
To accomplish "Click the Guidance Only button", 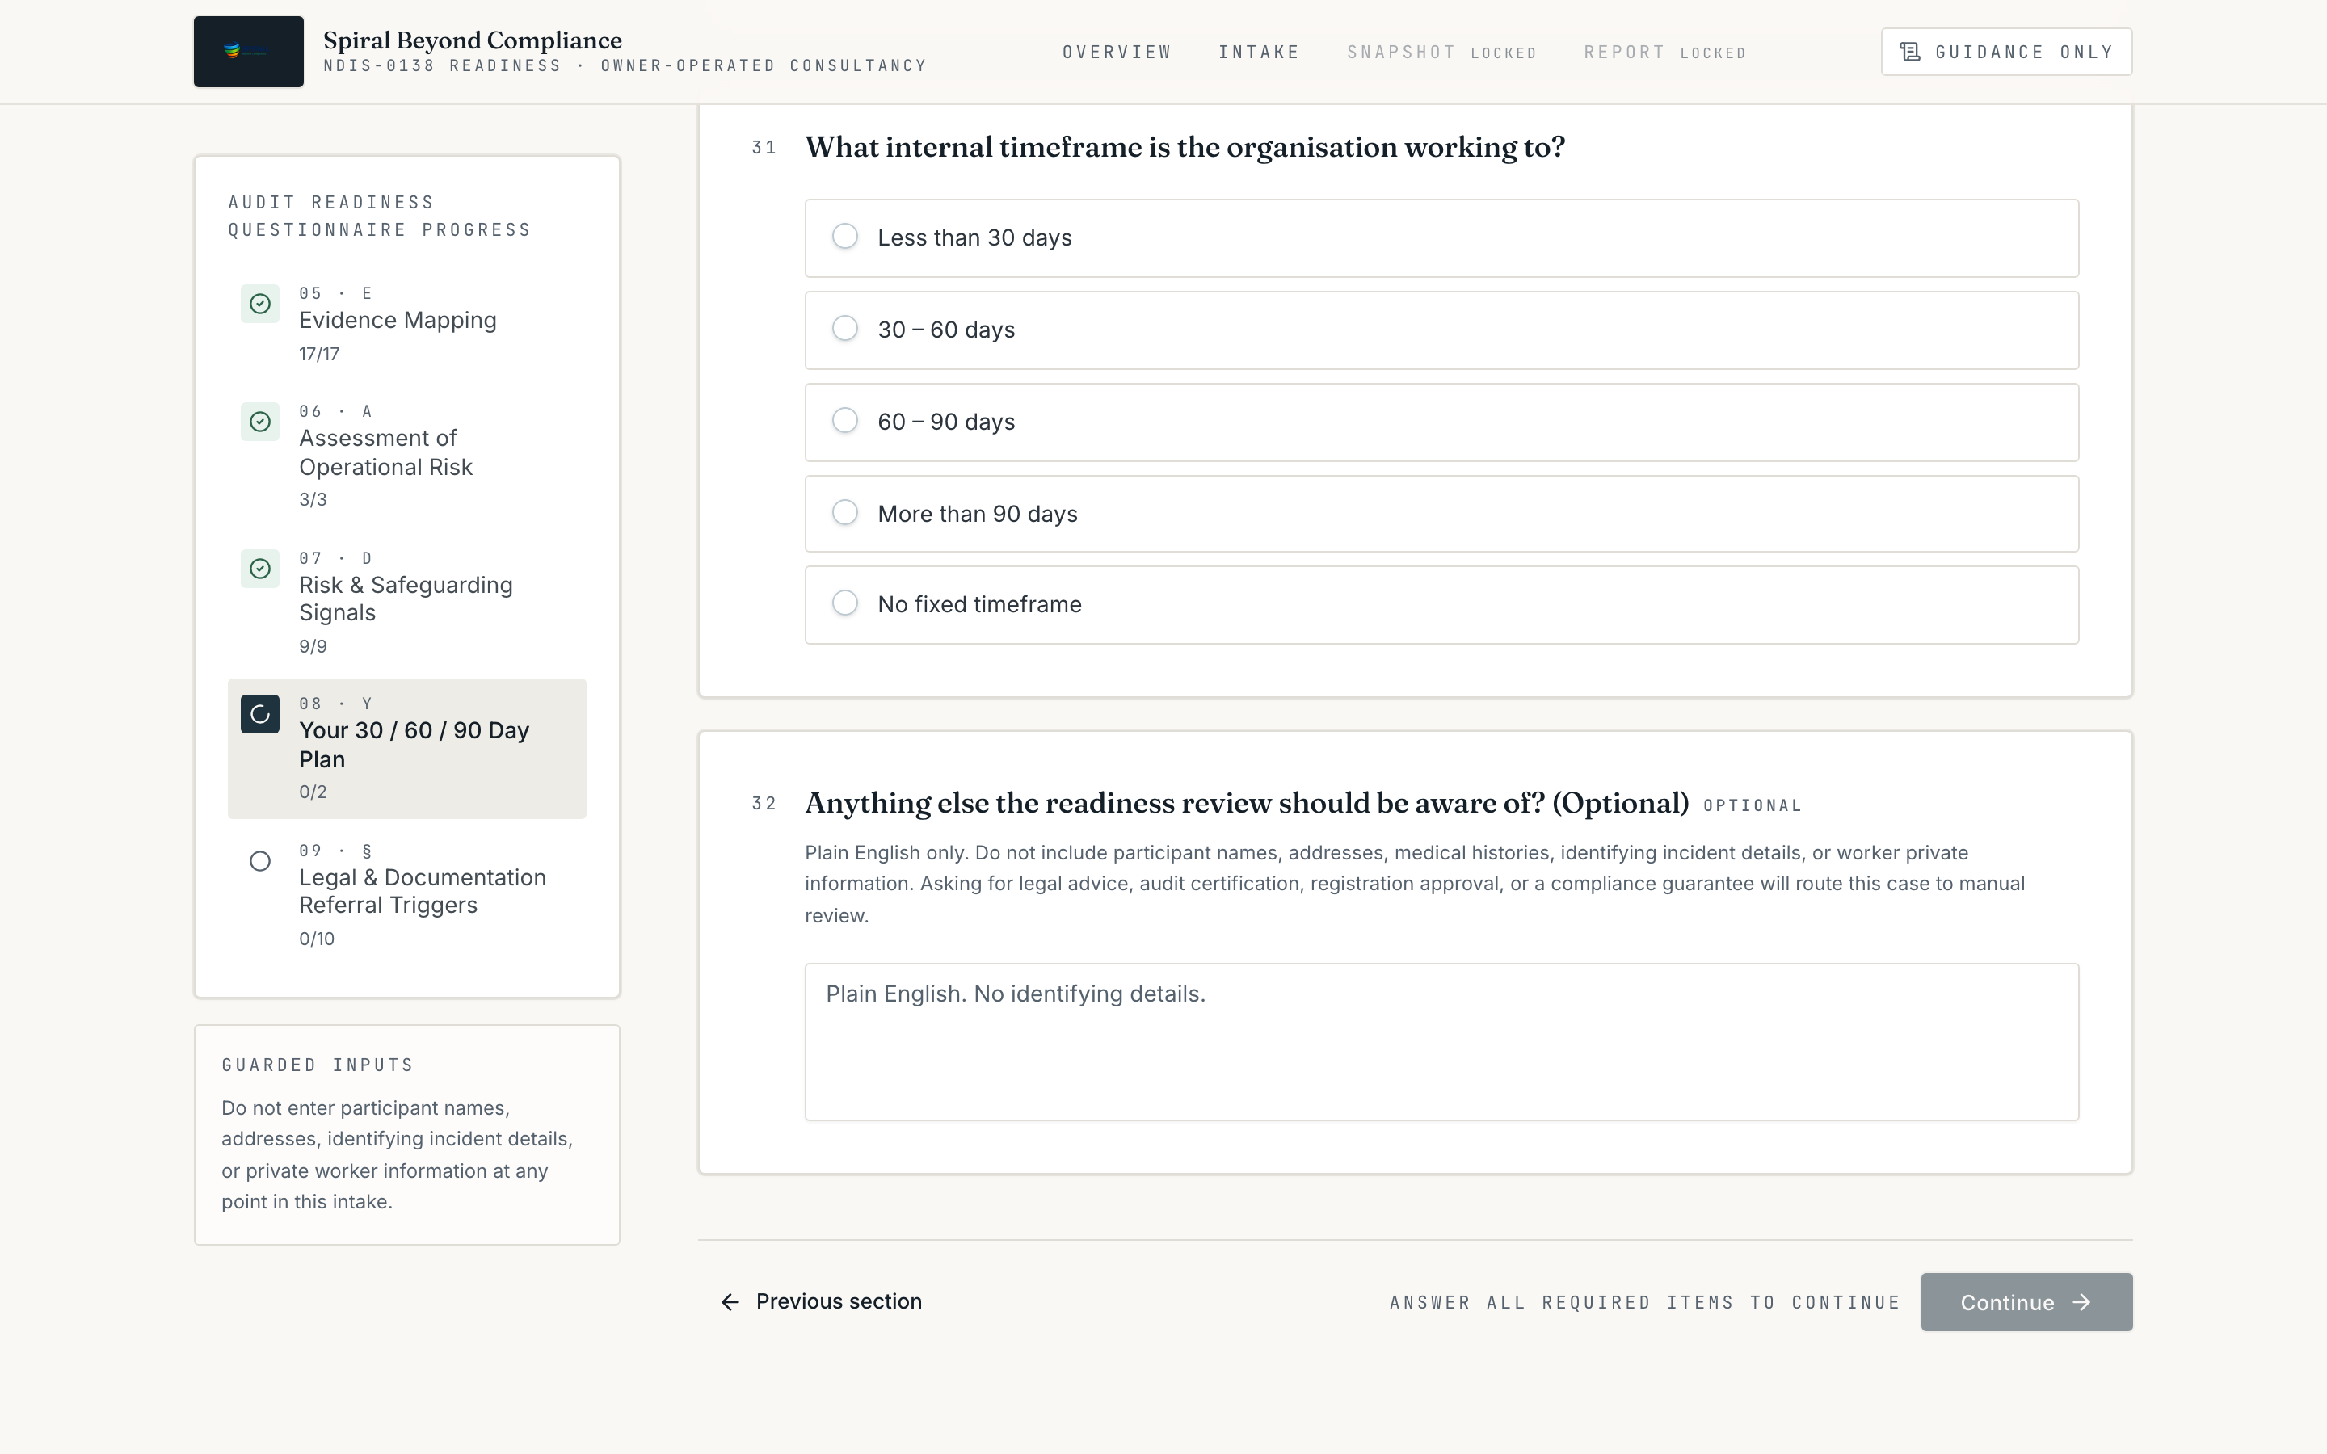I will click(x=2006, y=52).
